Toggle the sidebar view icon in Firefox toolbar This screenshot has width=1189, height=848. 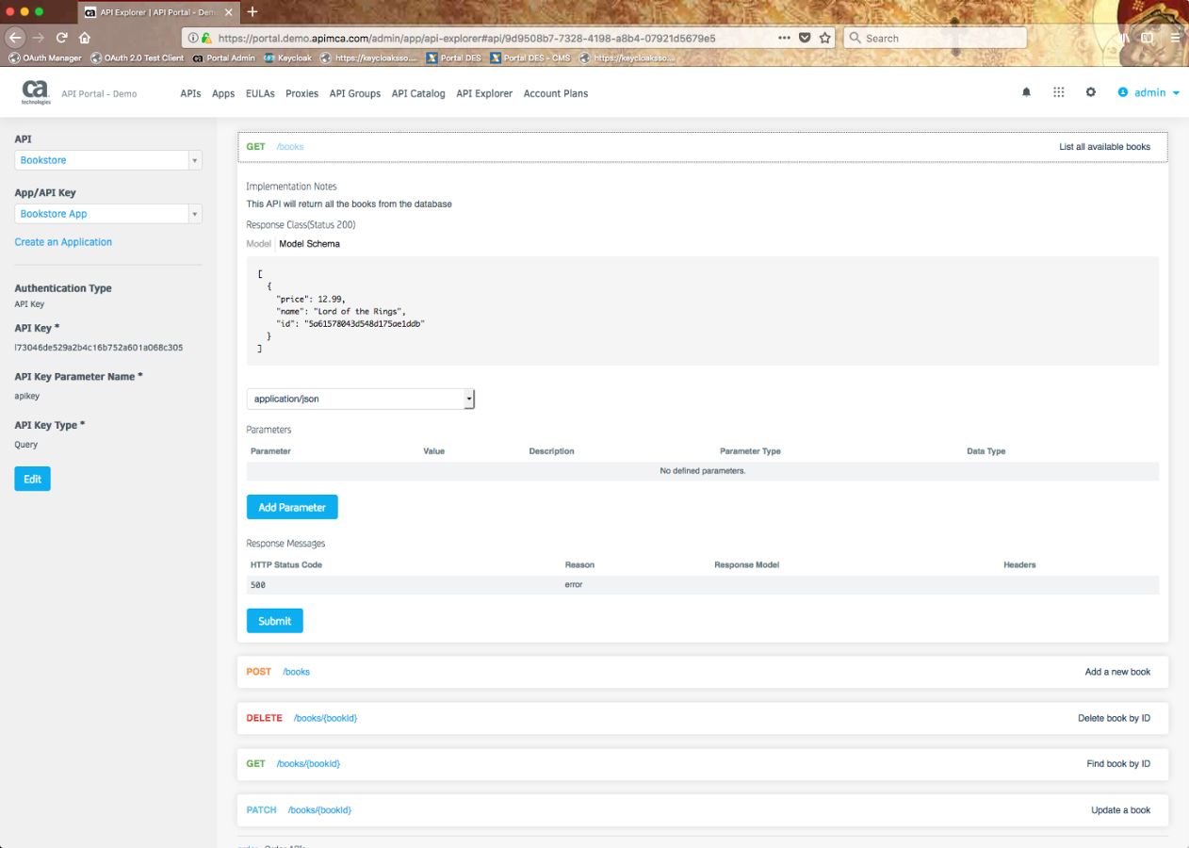(1148, 38)
